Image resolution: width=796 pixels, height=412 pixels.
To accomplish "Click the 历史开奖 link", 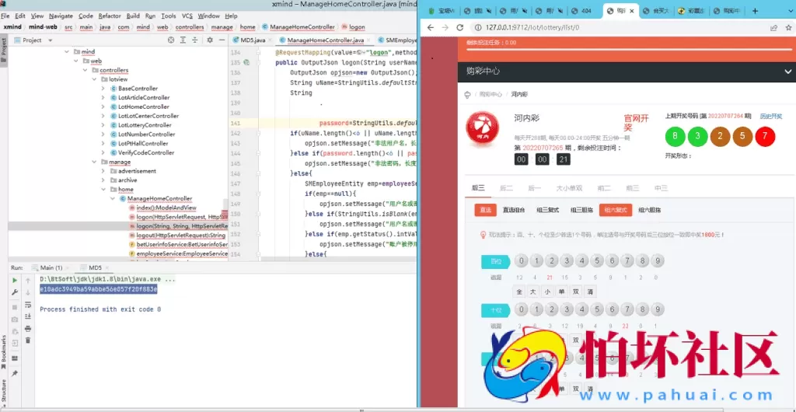I will [771, 116].
